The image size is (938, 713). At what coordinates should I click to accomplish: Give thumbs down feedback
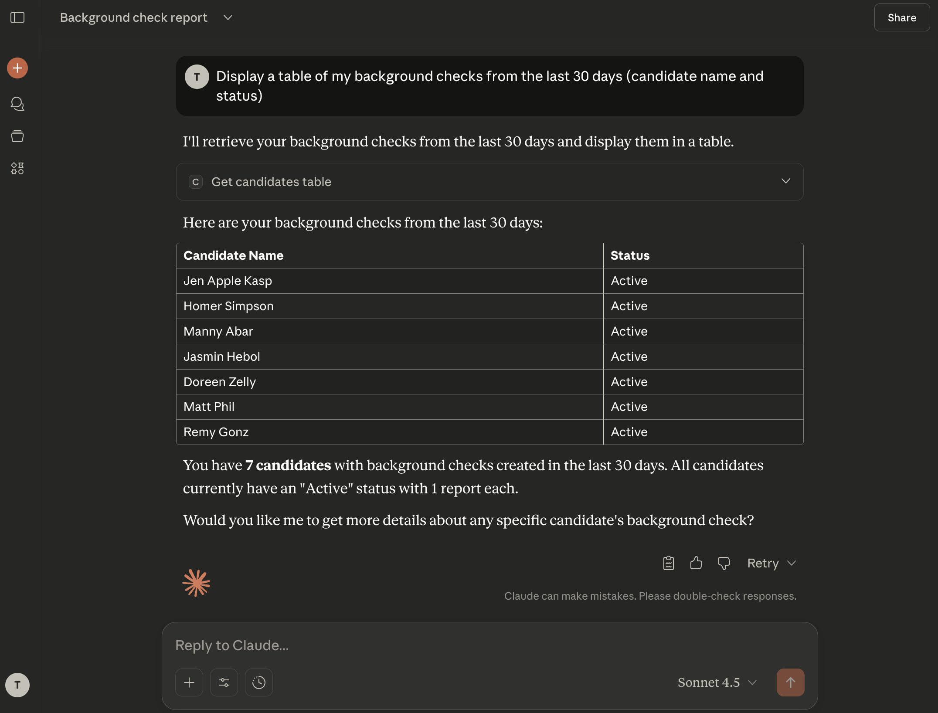(x=724, y=563)
